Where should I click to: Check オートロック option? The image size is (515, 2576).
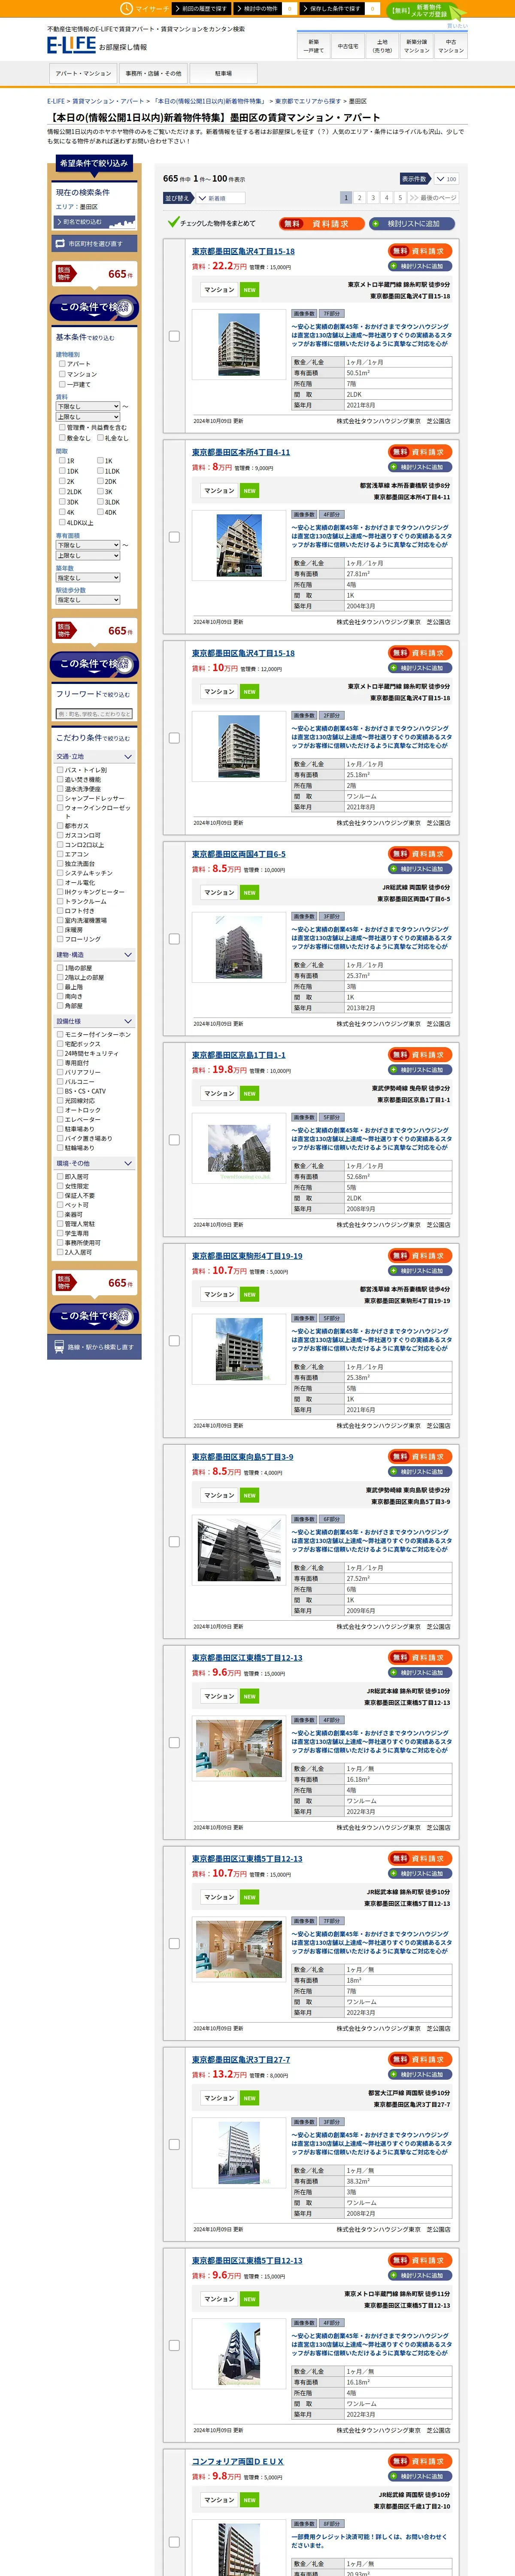coord(60,1110)
